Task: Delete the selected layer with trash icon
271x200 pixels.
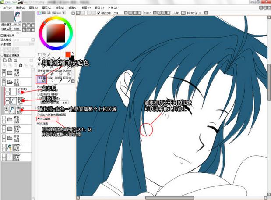Action: (21, 65)
